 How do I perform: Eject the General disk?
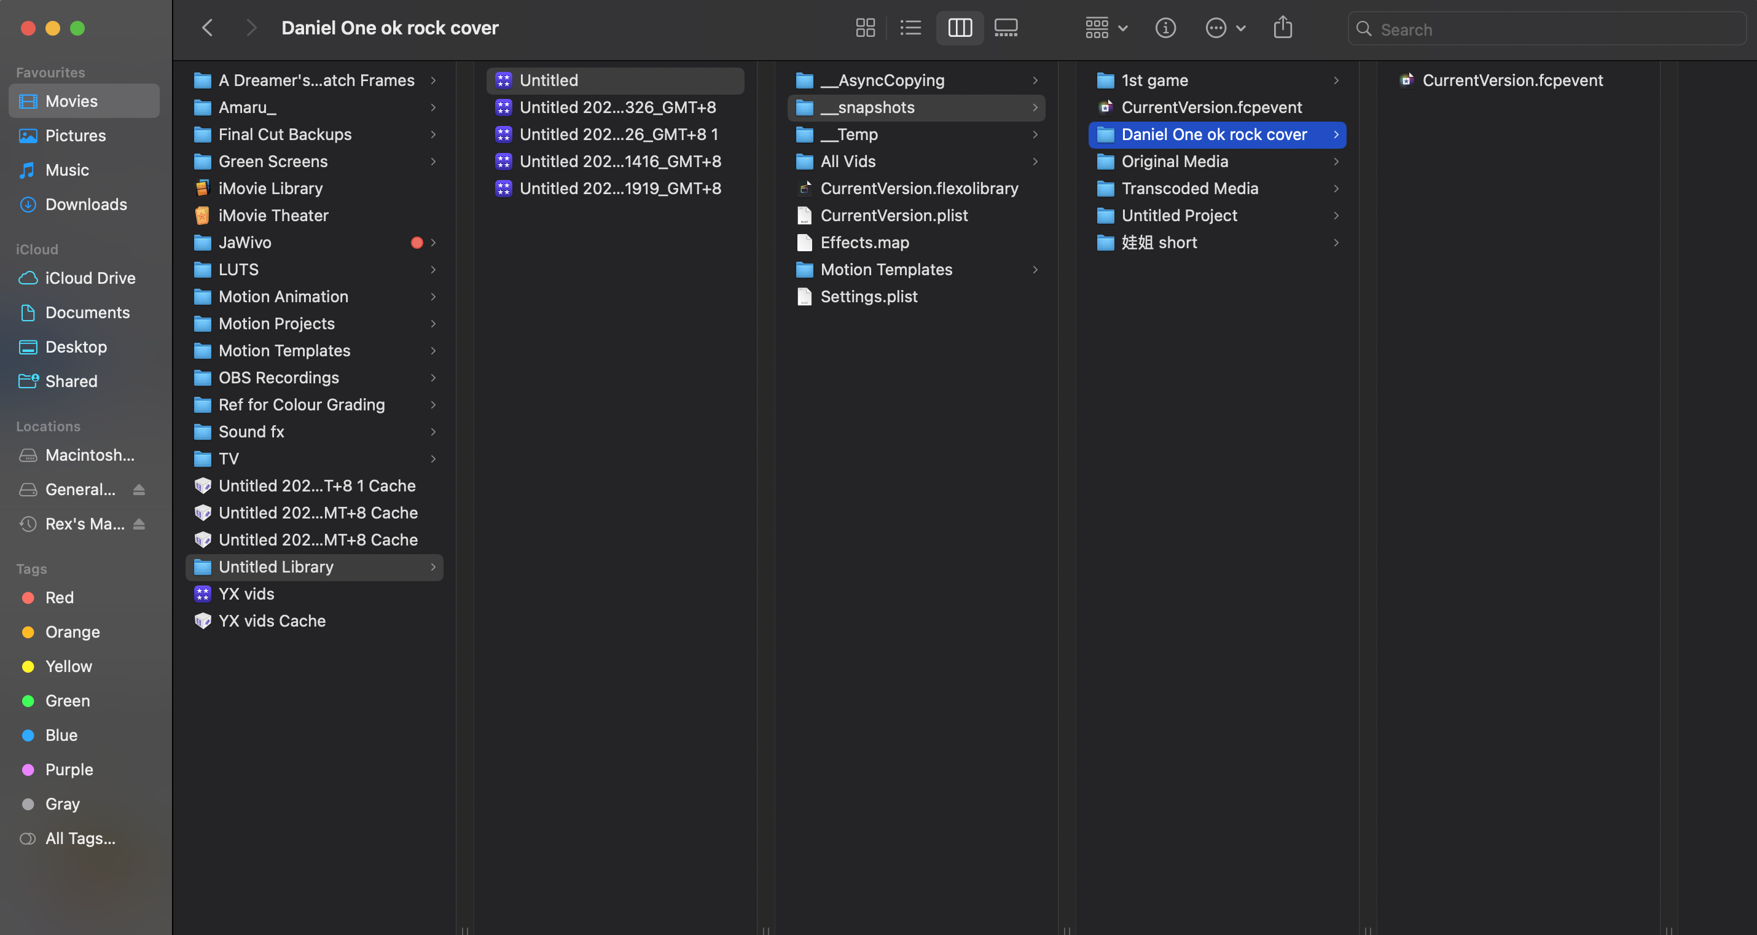pyautogui.click(x=139, y=490)
